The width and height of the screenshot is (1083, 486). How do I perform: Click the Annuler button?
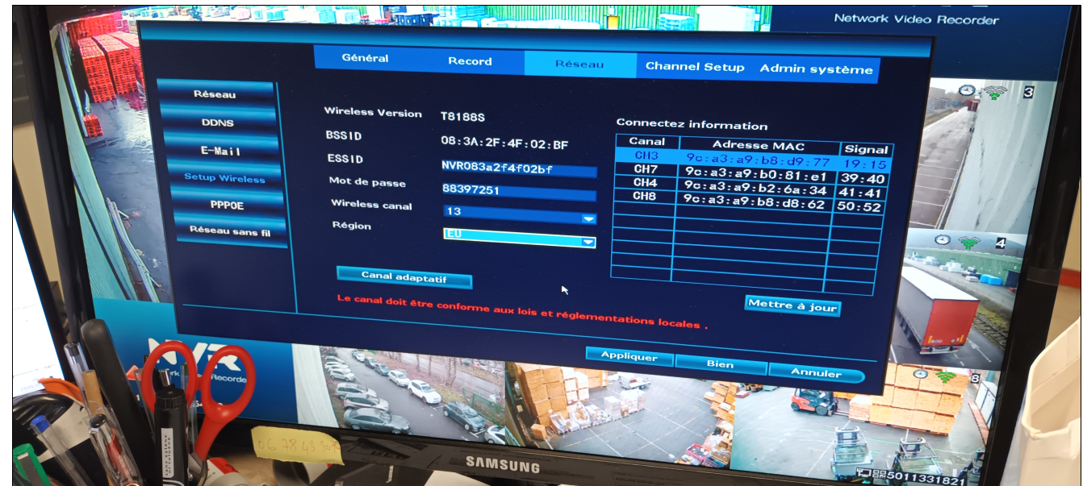coord(816,373)
